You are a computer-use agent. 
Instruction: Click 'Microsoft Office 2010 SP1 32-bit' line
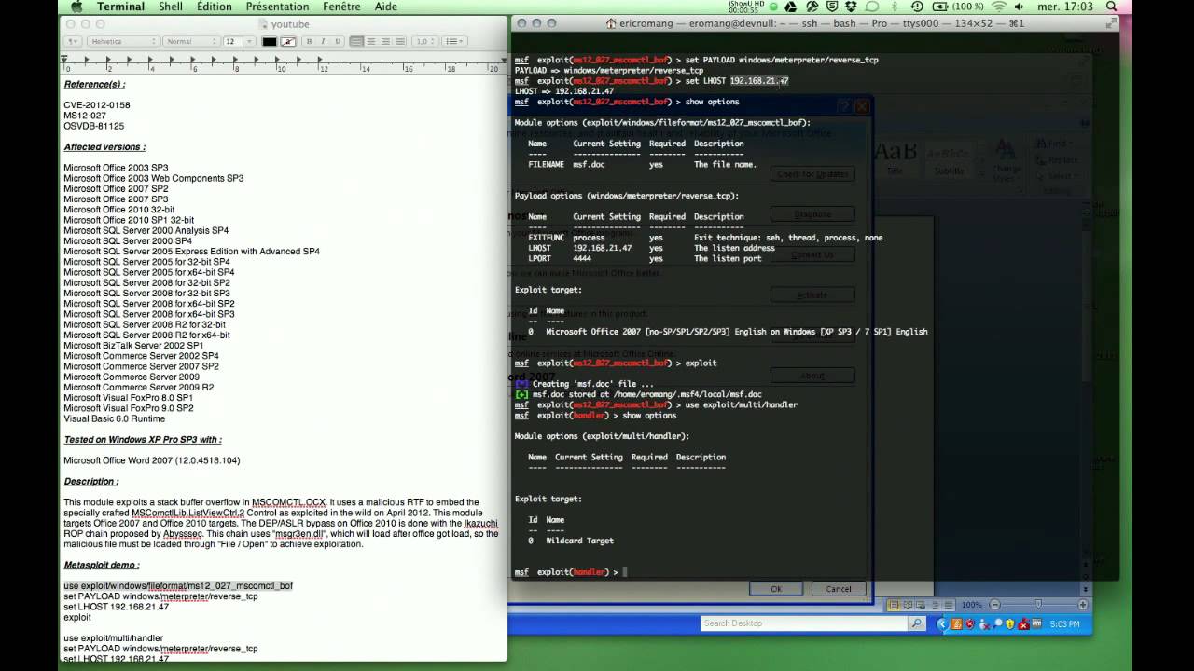coord(129,220)
